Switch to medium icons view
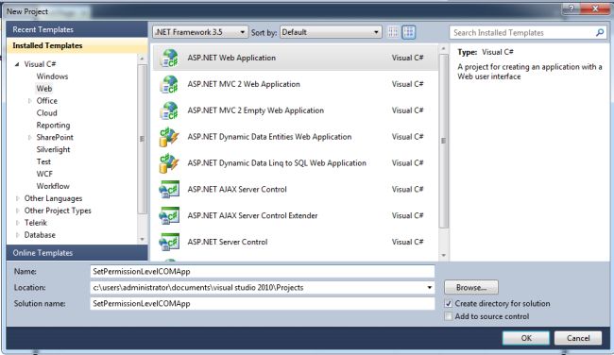The height and width of the screenshot is (355, 614). [x=409, y=32]
